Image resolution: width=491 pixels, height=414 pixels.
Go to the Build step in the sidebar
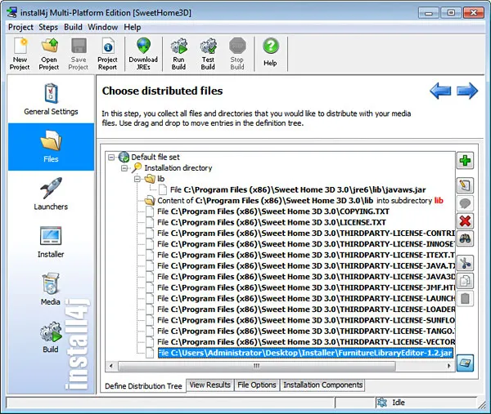click(x=51, y=336)
